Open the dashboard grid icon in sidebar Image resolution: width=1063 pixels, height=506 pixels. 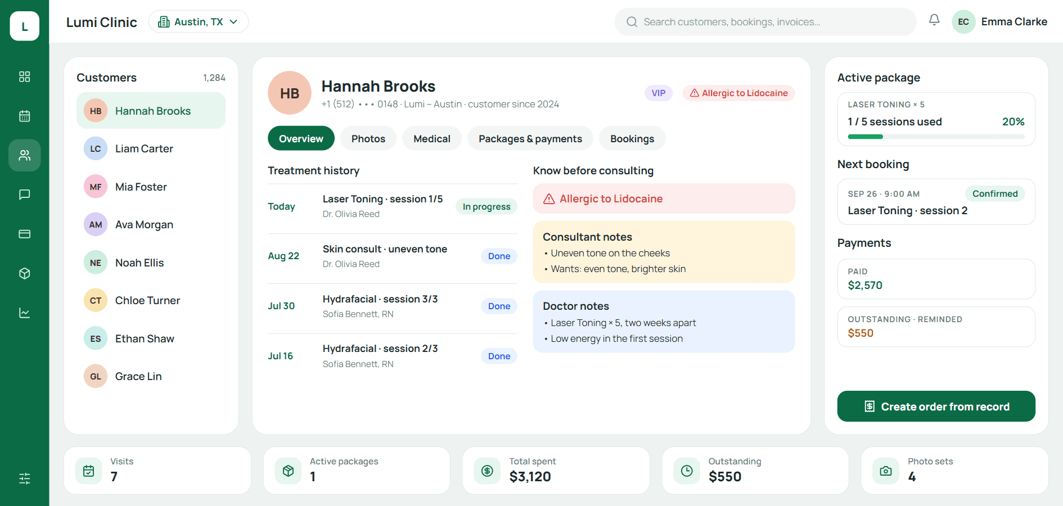pos(24,76)
